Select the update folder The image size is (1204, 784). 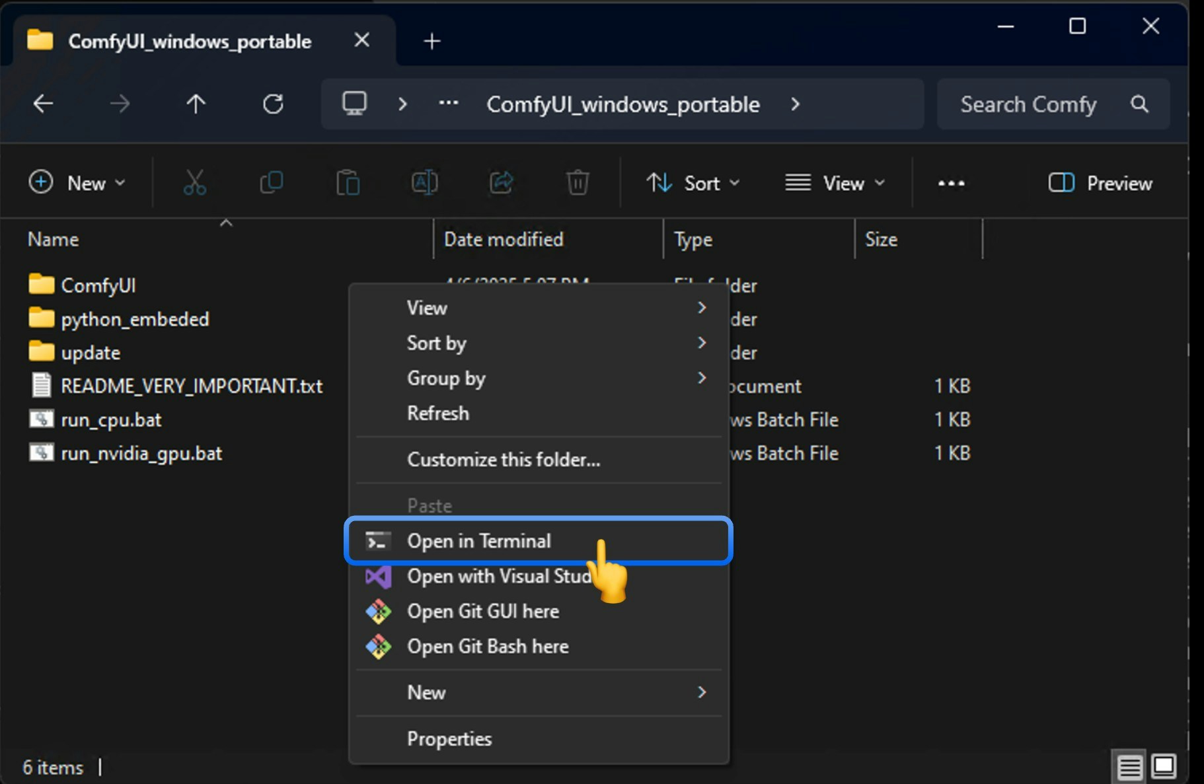coord(75,353)
